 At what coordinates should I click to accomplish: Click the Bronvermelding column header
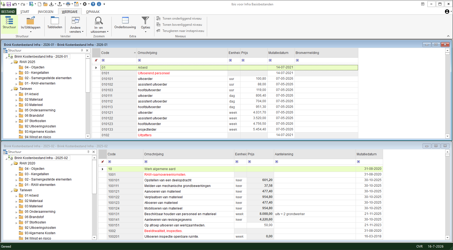(x=326, y=53)
